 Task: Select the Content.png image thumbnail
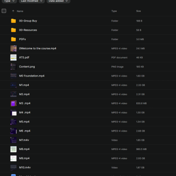tap(13, 66)
